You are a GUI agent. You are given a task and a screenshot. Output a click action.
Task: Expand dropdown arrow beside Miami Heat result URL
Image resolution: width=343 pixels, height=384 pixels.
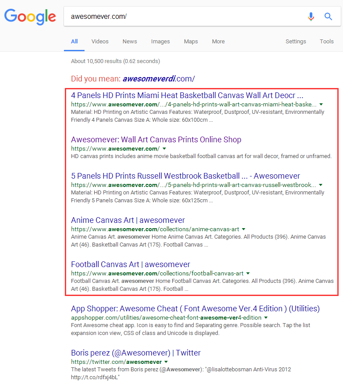coord(321,105)
